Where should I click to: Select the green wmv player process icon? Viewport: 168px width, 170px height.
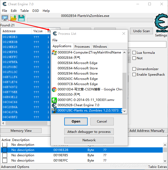click(x=54, y=100)
